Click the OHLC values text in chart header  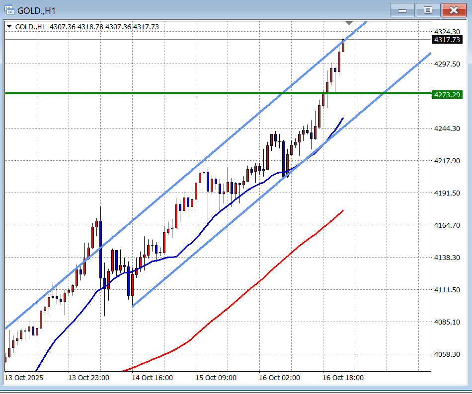pos(104,27)
